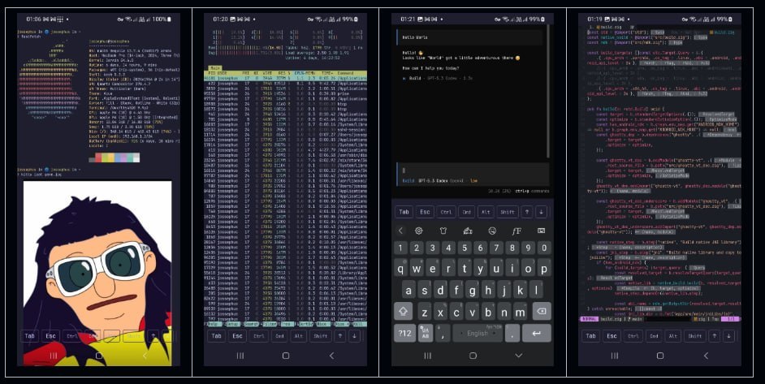The image size is (765, 384).
Task: Switch to ?12 symbols keyboard layout
Action: point(404,333)
